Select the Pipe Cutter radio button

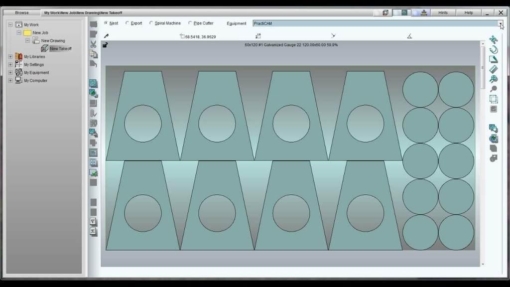pyautogui.click(x=190, y=23)
